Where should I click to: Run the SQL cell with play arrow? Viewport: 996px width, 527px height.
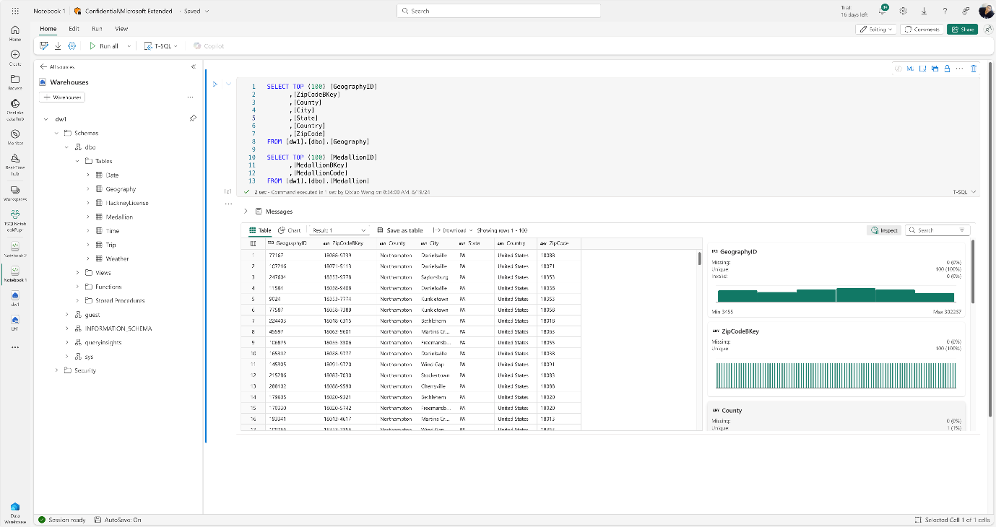click(215, 84)
